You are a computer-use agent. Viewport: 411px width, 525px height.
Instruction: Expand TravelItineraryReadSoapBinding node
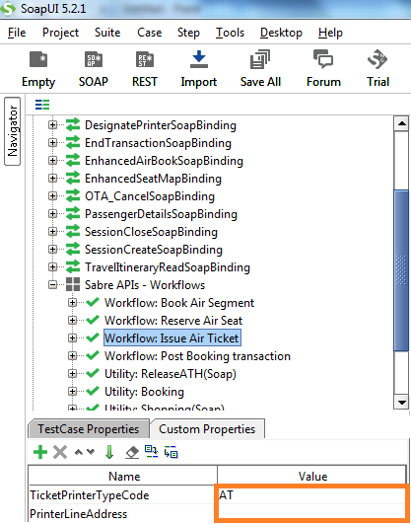[x=52, y=266]
